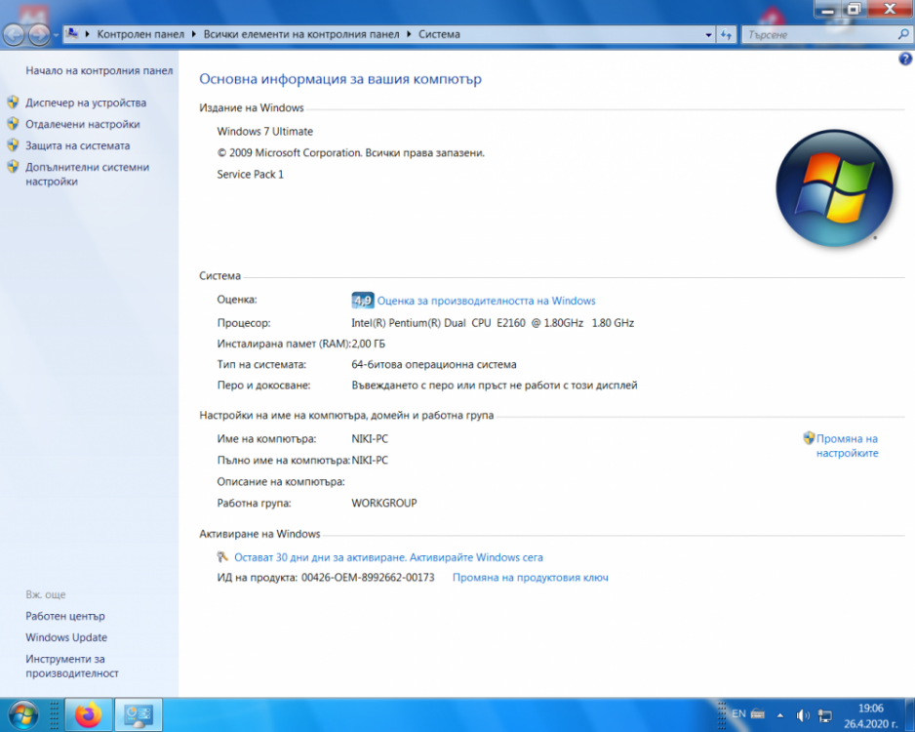This screenshot has height=732, width=915.
Task: Click shield icon beside Допълнителни системни настройки
Action: tap(13, 166)
